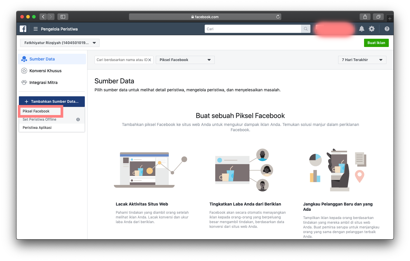
Task: Click the Pengelola Peristiwa title
Action: tap(59, 29)
